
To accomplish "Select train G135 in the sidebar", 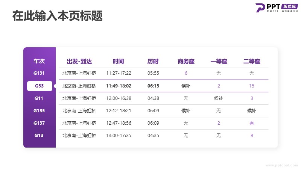I will 39,111.
